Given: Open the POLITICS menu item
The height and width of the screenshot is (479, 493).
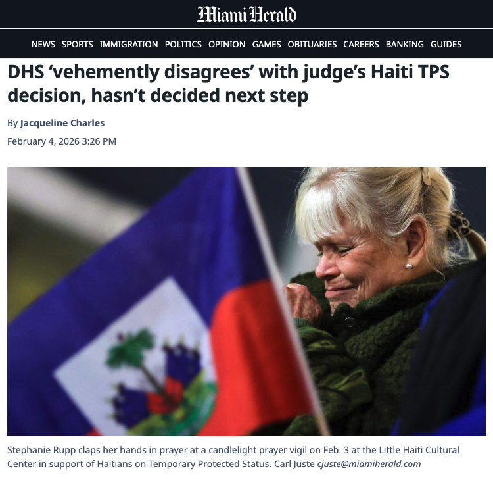Looking at the screenshot, I should pos(183,44).
